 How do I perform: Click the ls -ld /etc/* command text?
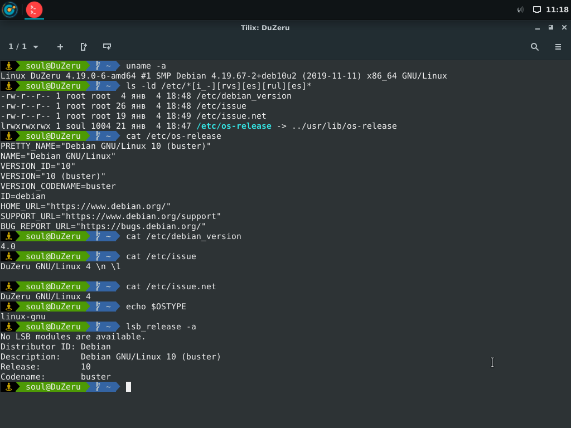[219, 86]
